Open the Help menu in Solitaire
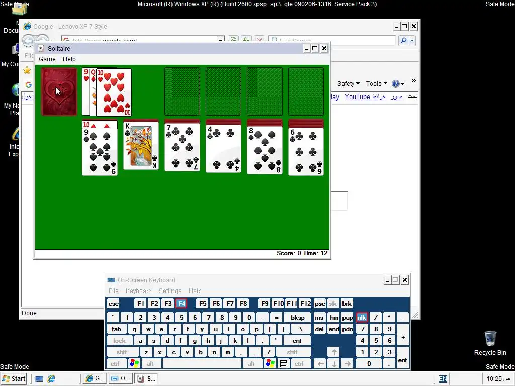Viewport: 515px width, 386px height. coord(69,59)
